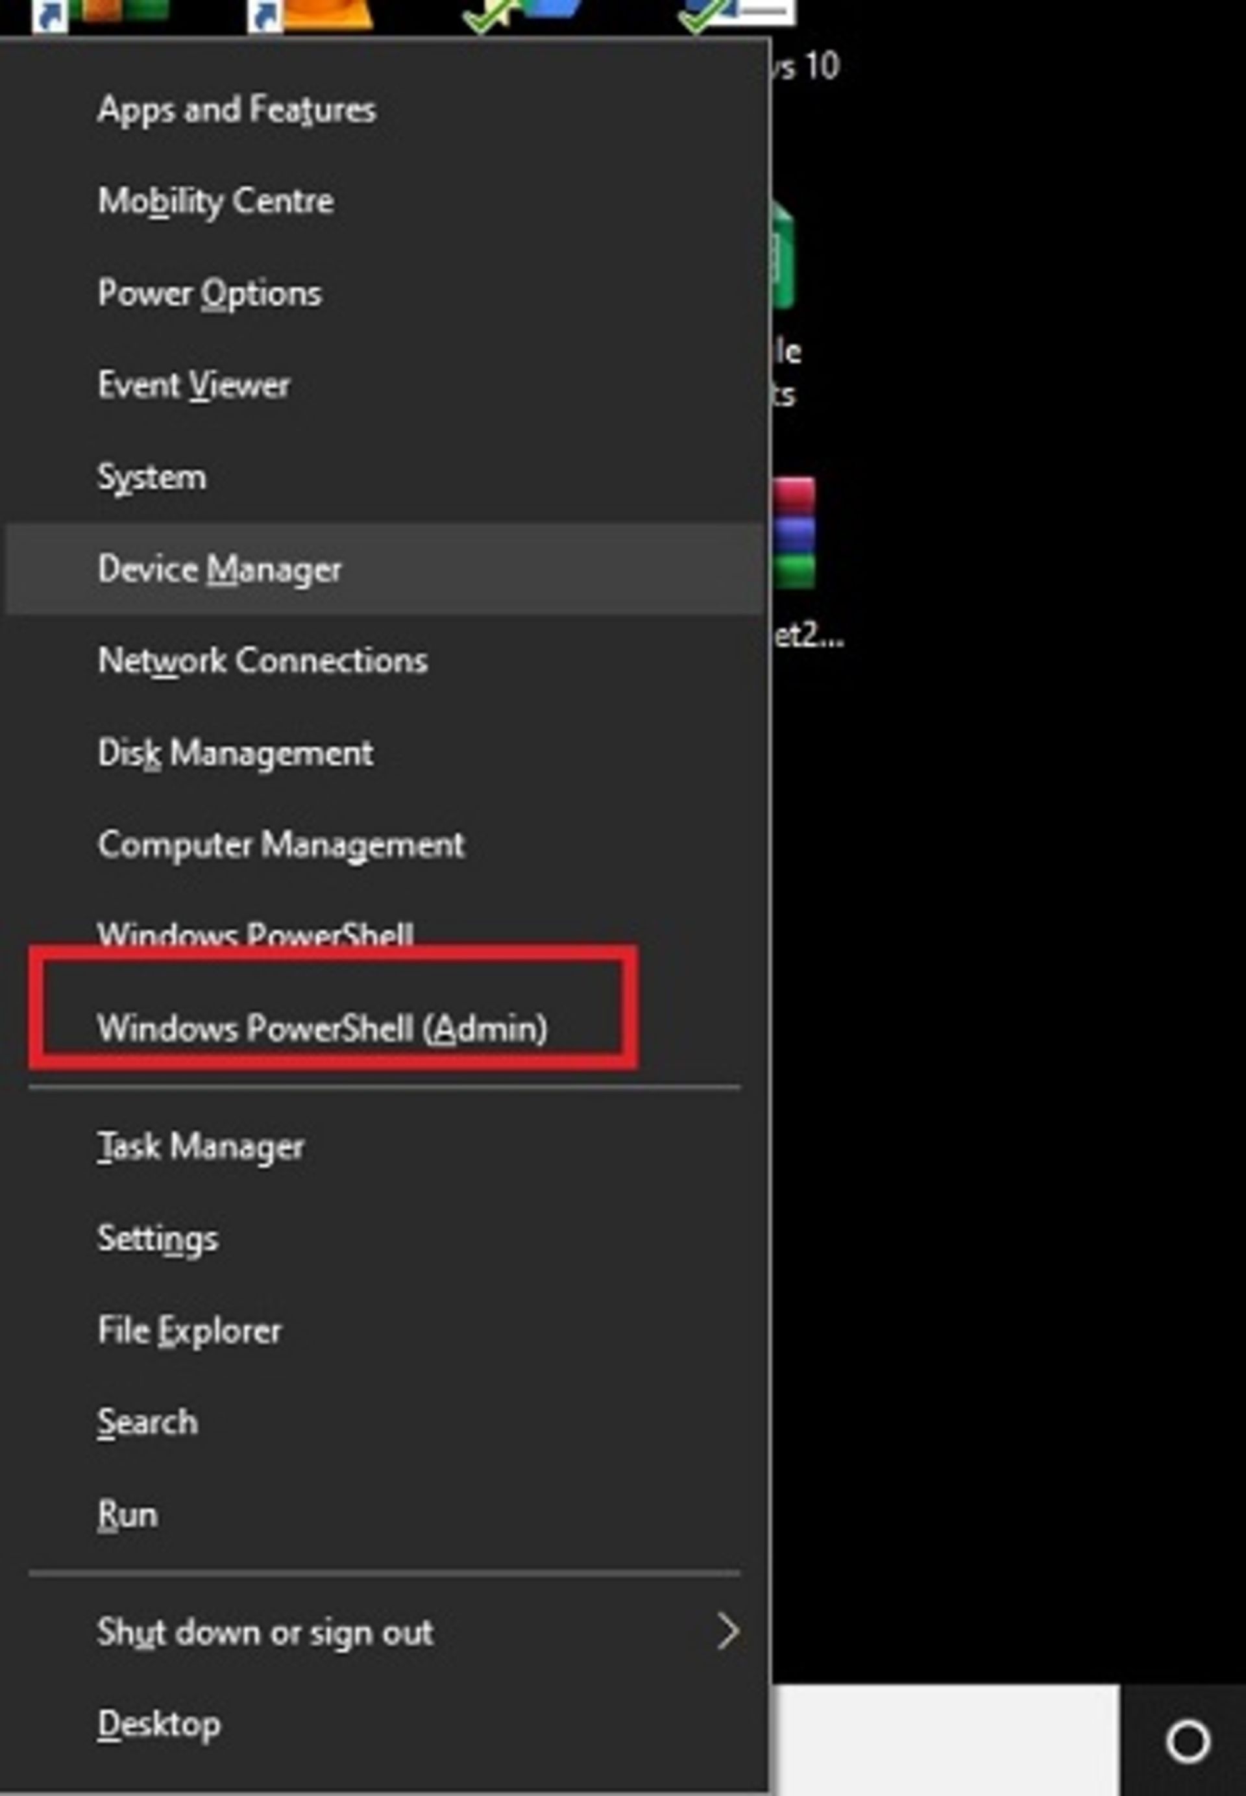Show the Desktop from the menu
This screenshot has width=1246, height=1796.
pyautogui.click(x=384, y=1725)
